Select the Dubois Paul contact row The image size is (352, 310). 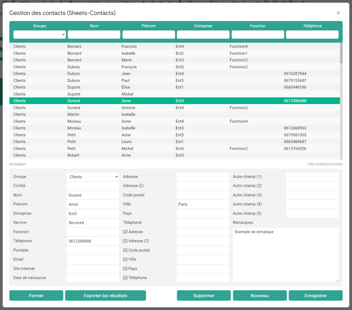tap(175, 80)
